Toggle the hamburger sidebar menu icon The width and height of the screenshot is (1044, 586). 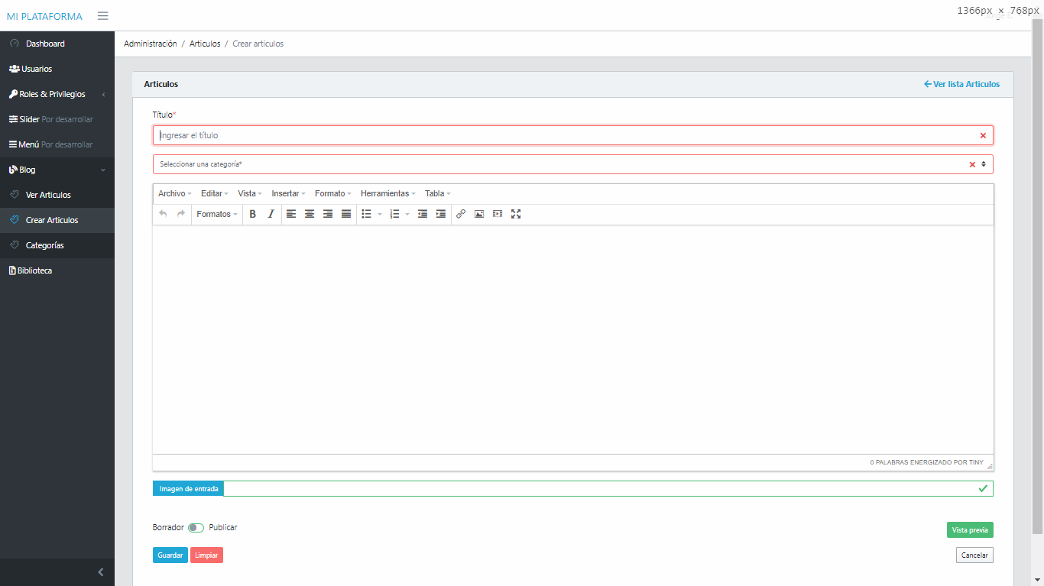[x=103, y=16]
